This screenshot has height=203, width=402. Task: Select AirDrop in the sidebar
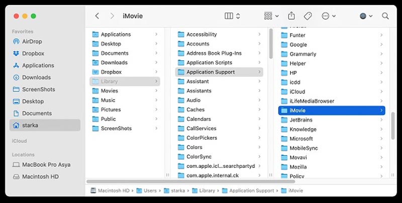coord(33,41)
